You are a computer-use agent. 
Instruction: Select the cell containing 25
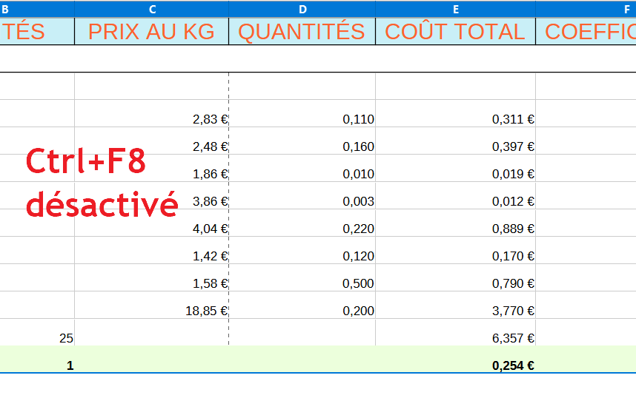(37, 338)
